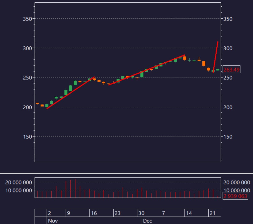The width and height of the screenshot is (253, 224).
Task: Select date 23 on the time axis
Action: point(118,213)
